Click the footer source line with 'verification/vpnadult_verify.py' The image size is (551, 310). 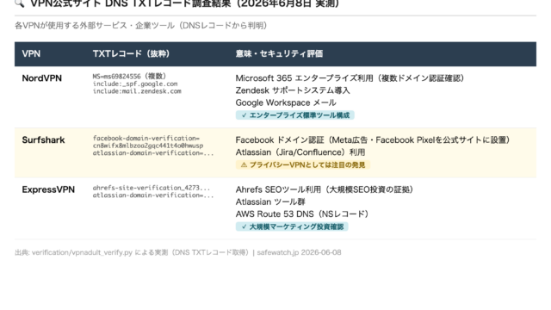click(x=178, y=252)
